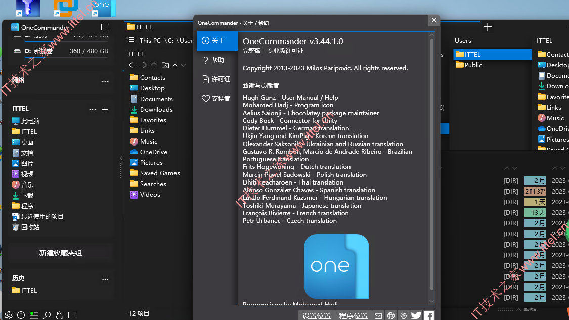Switch to the 关于 tab
The image size is (569, 320).
[x=217, y=40]
